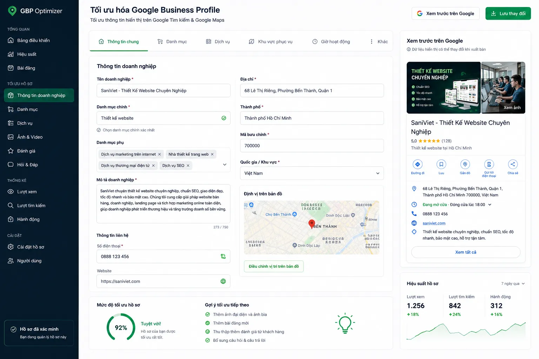Click the Lưu thay đổi save button
539x359 pixels.
[x=508, y=13]
